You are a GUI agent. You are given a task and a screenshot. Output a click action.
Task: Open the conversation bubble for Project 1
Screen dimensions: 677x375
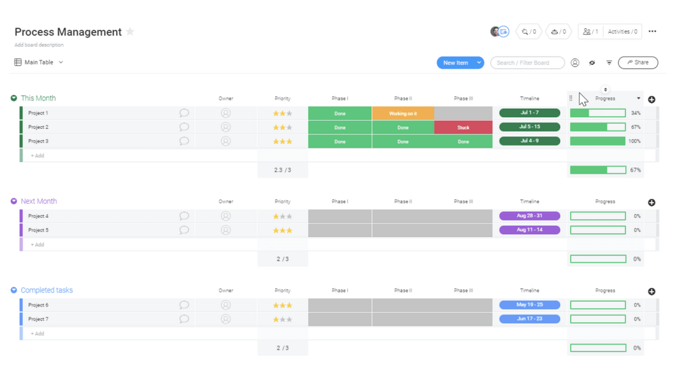click(x=184, y=113)
